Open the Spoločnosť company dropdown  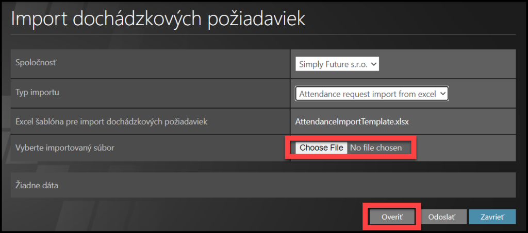[x=337, y=64]
